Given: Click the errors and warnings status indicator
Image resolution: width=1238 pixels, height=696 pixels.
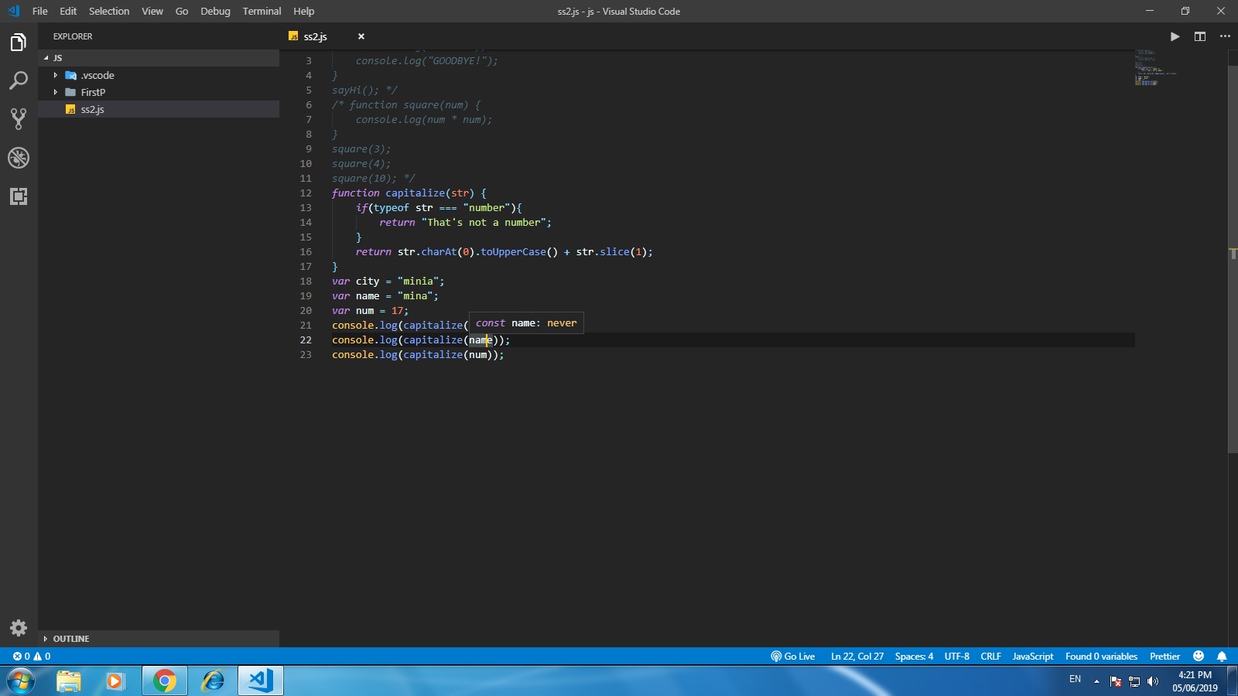Looking at the screenshot, I should click(x=32, y=657).
